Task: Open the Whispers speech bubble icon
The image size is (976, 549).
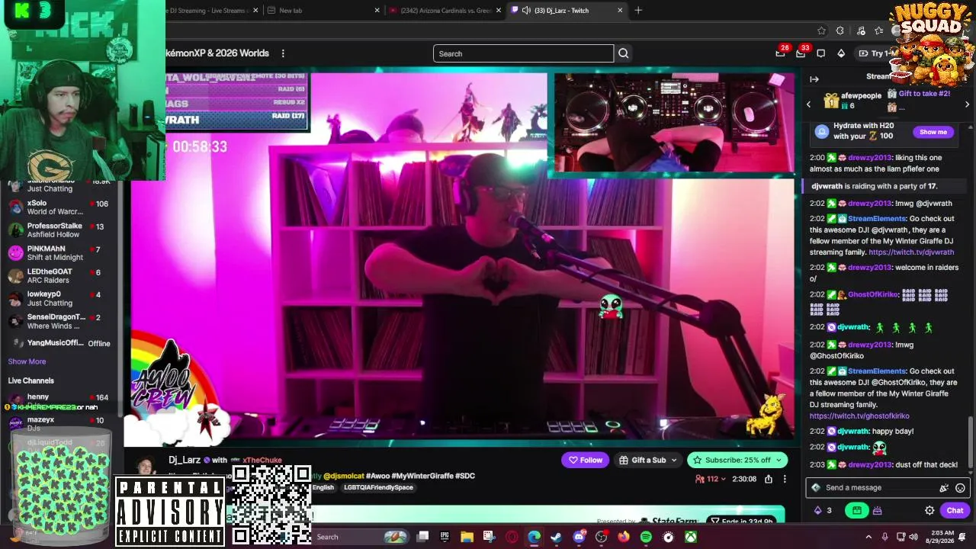Action: click(821, 53)
